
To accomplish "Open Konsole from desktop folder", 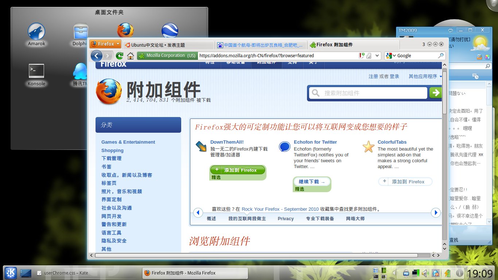I will pyautogui.click(x=36, y=75).
